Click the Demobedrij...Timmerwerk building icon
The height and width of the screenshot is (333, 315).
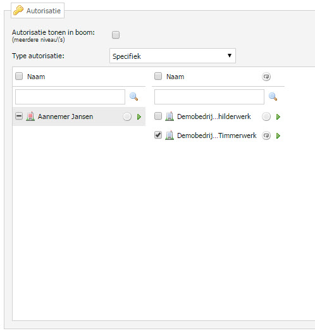click(x=170, y=135)
